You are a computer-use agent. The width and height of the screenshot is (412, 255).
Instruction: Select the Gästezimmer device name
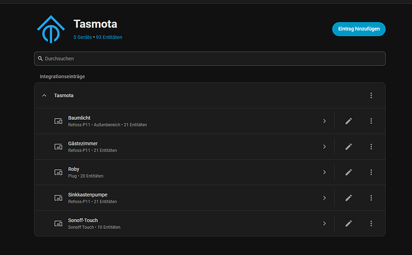point(83,144)
